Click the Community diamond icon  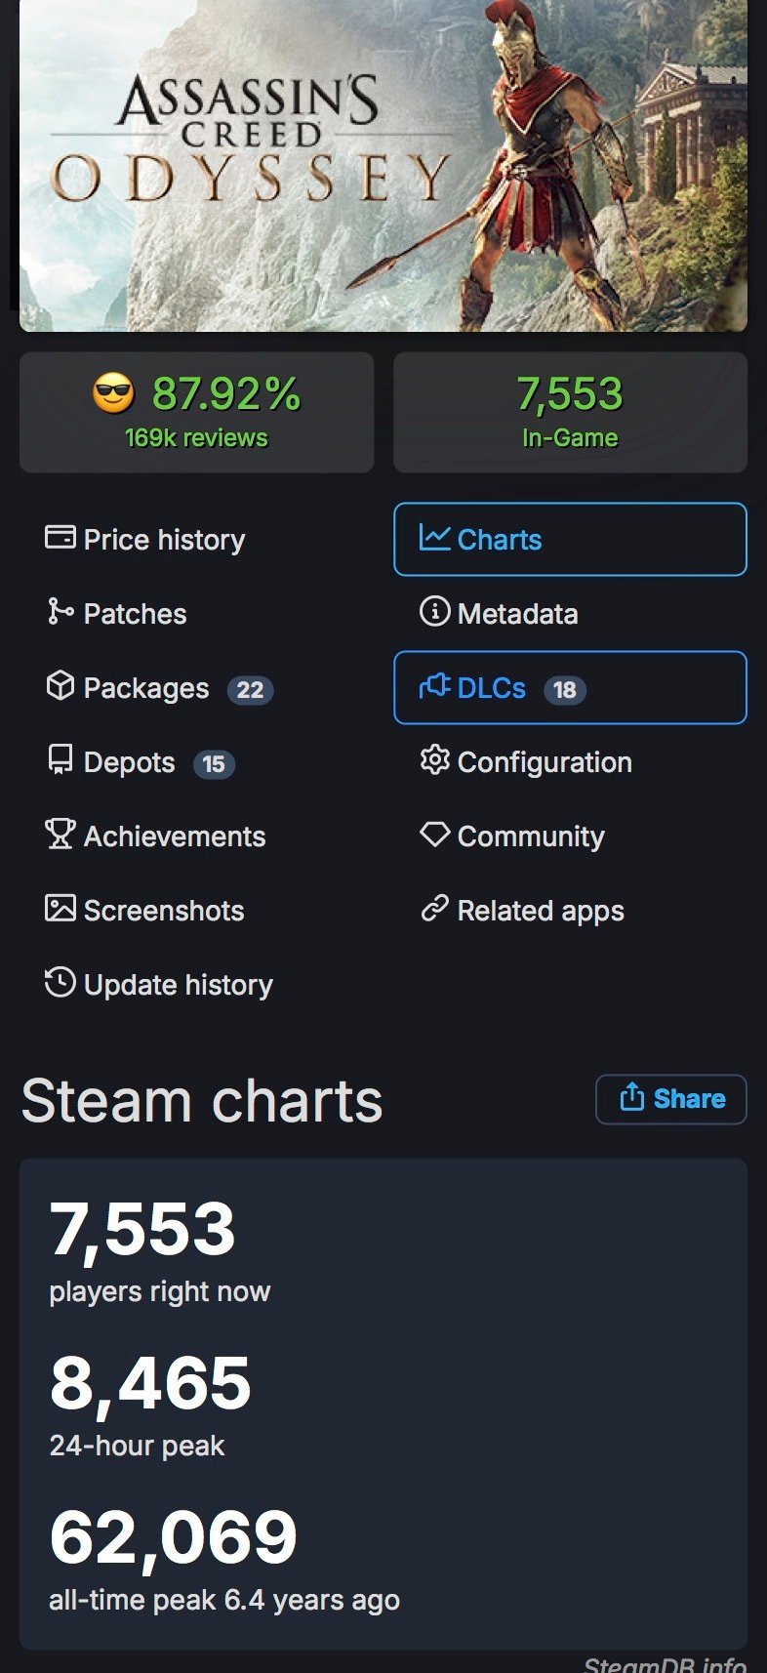pos(434,834)
